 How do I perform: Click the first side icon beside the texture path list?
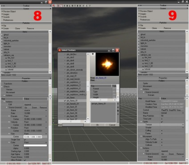(x=118, y=104)
